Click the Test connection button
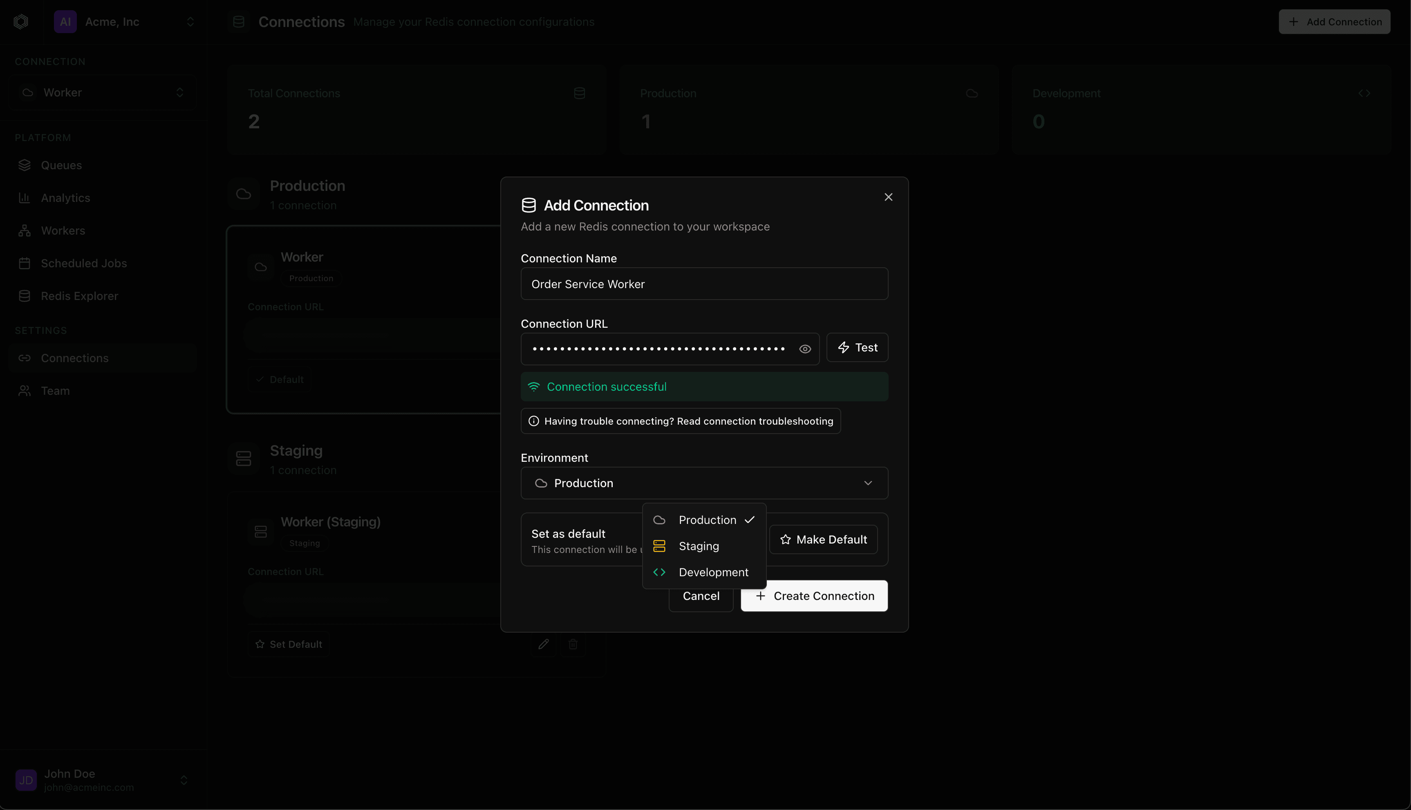The width and height of the screenshot is (1411, 810). [857, 347]
